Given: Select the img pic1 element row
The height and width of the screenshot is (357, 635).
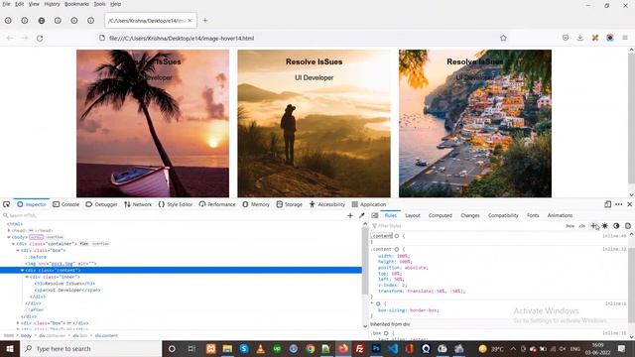Looking at the screenshot, I should tap(61, 264).
